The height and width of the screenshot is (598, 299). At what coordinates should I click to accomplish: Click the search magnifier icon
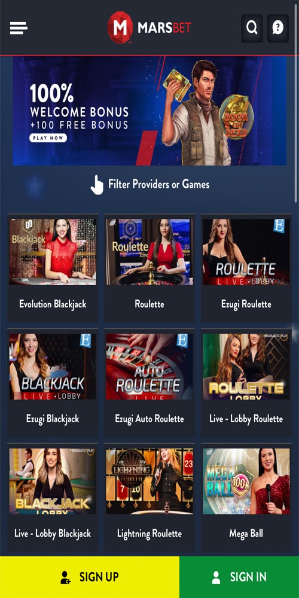pos(252,28)
